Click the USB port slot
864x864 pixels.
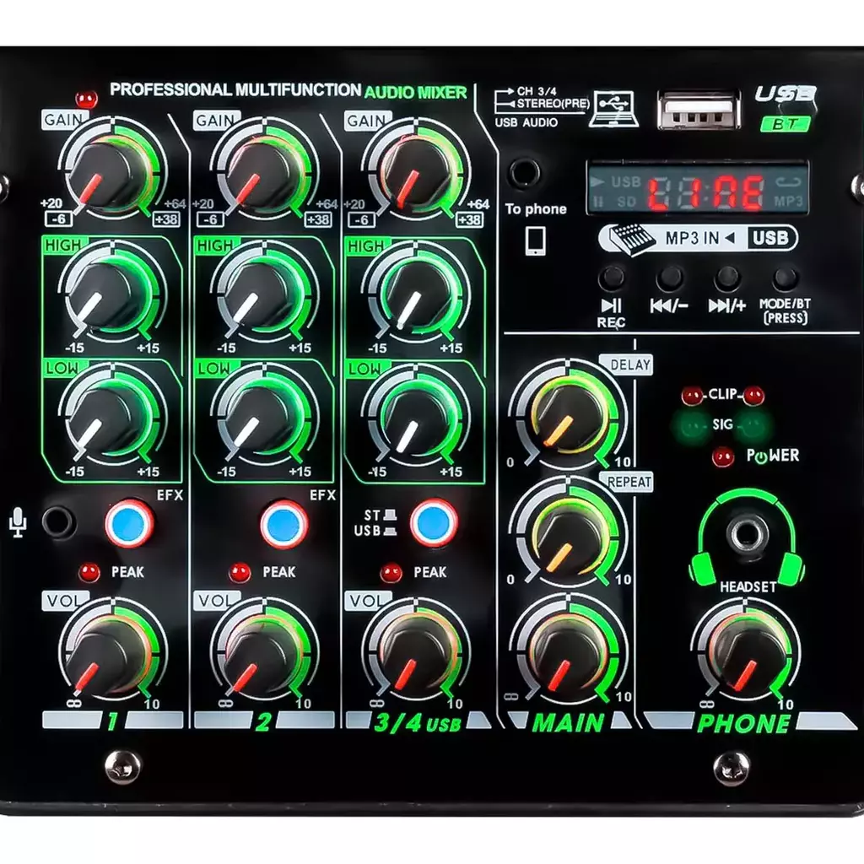tap(698, 110)
